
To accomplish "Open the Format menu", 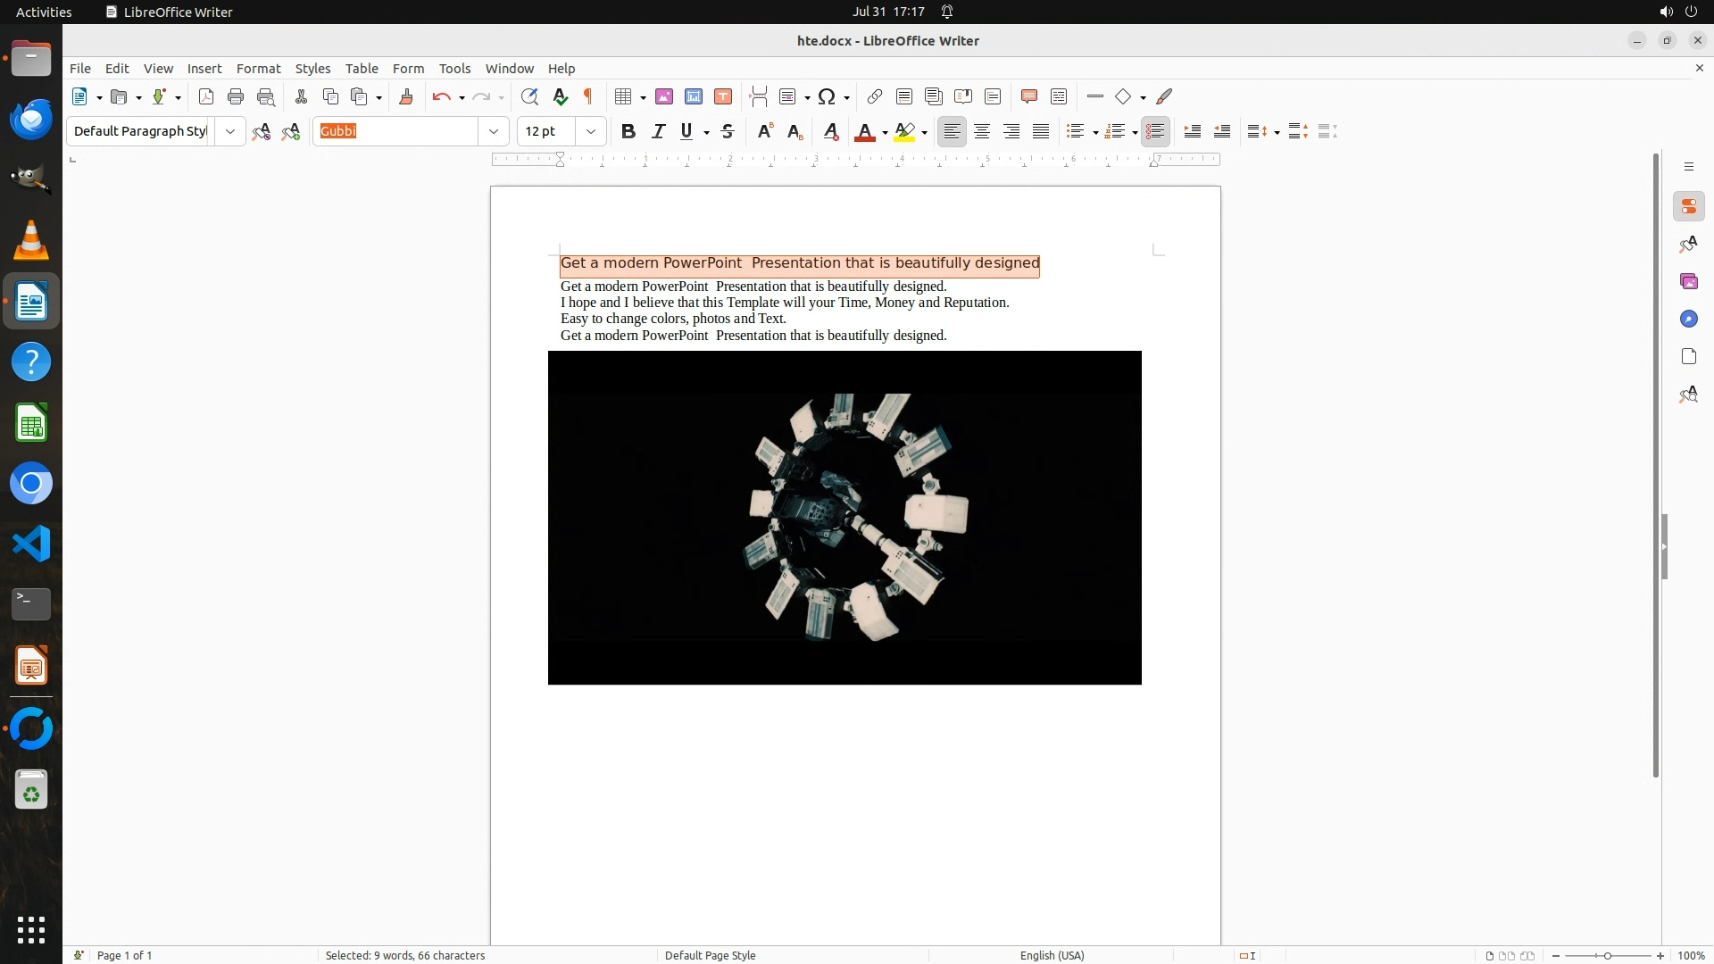I will coord(258,69).
